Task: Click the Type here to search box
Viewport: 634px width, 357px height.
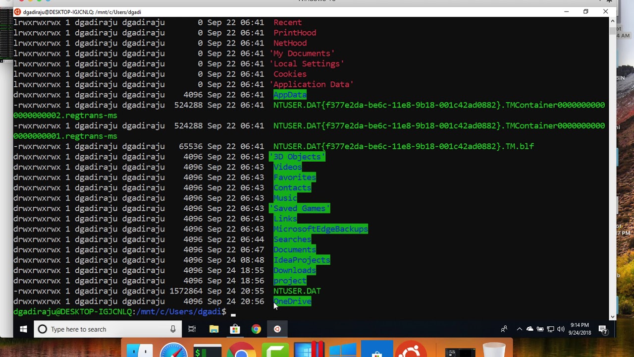Action: coord(106,329)
